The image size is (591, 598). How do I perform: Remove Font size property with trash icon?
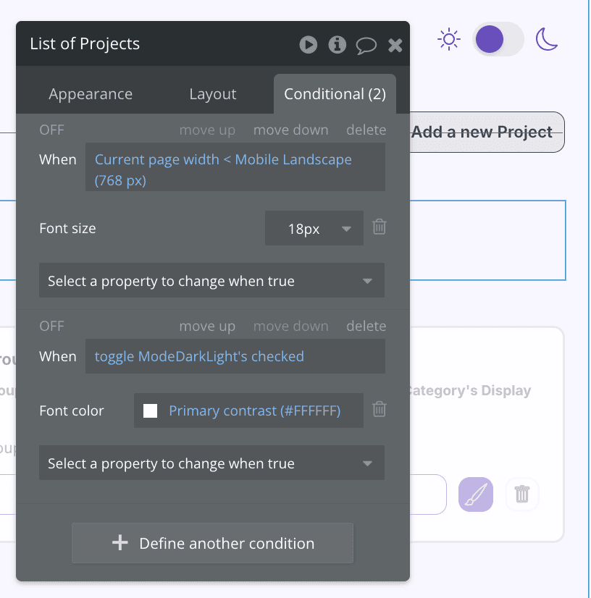[380, 227]
